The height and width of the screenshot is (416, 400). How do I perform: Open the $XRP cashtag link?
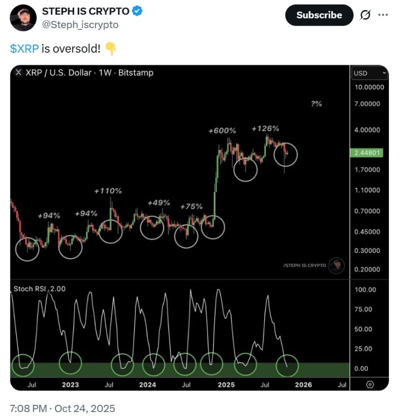click(24, 47)
